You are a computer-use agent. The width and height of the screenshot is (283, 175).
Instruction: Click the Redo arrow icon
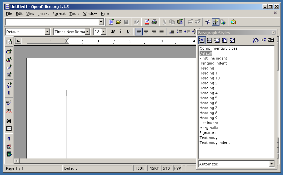pos(198,22)
